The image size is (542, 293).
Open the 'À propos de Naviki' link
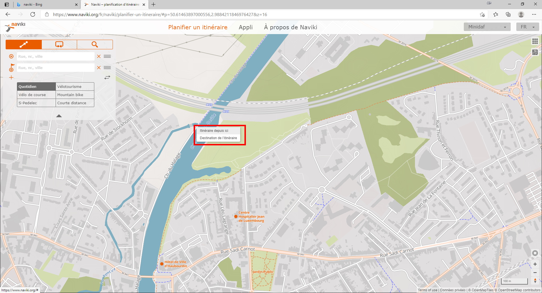pos(290,27)
